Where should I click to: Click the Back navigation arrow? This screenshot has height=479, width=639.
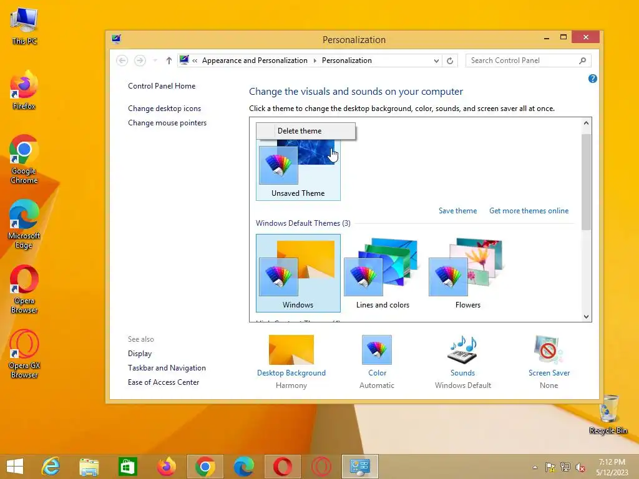pyautogui.click(x=122, y=60)
